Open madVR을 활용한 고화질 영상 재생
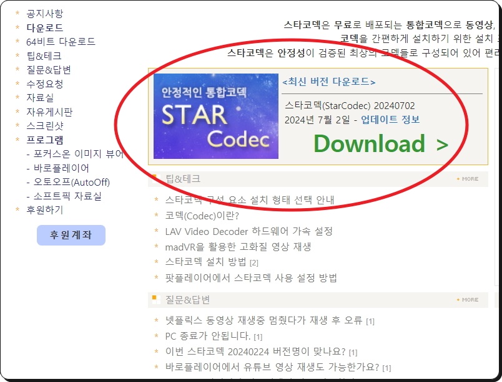This screenshot has height=382, width=502. (238, 247)
